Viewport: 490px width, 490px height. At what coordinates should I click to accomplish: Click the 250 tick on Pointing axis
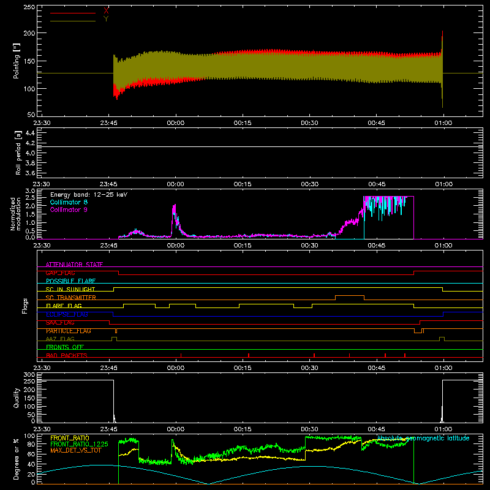(29, 7)
